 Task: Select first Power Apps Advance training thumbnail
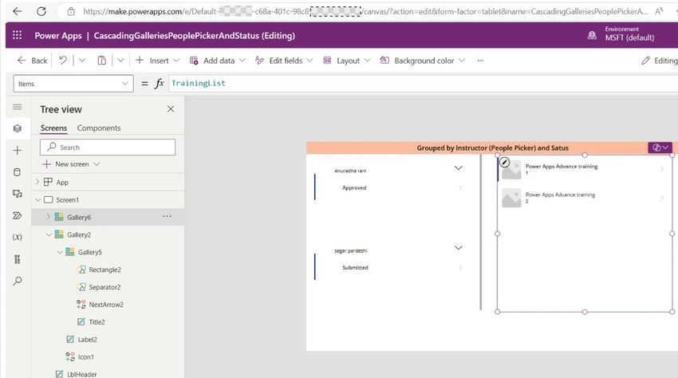(x=511, y=170)
